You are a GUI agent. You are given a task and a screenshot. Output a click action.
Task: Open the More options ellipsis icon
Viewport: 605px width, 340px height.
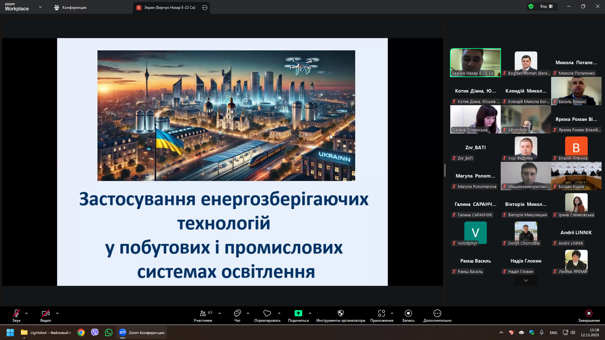coord(437,314)
